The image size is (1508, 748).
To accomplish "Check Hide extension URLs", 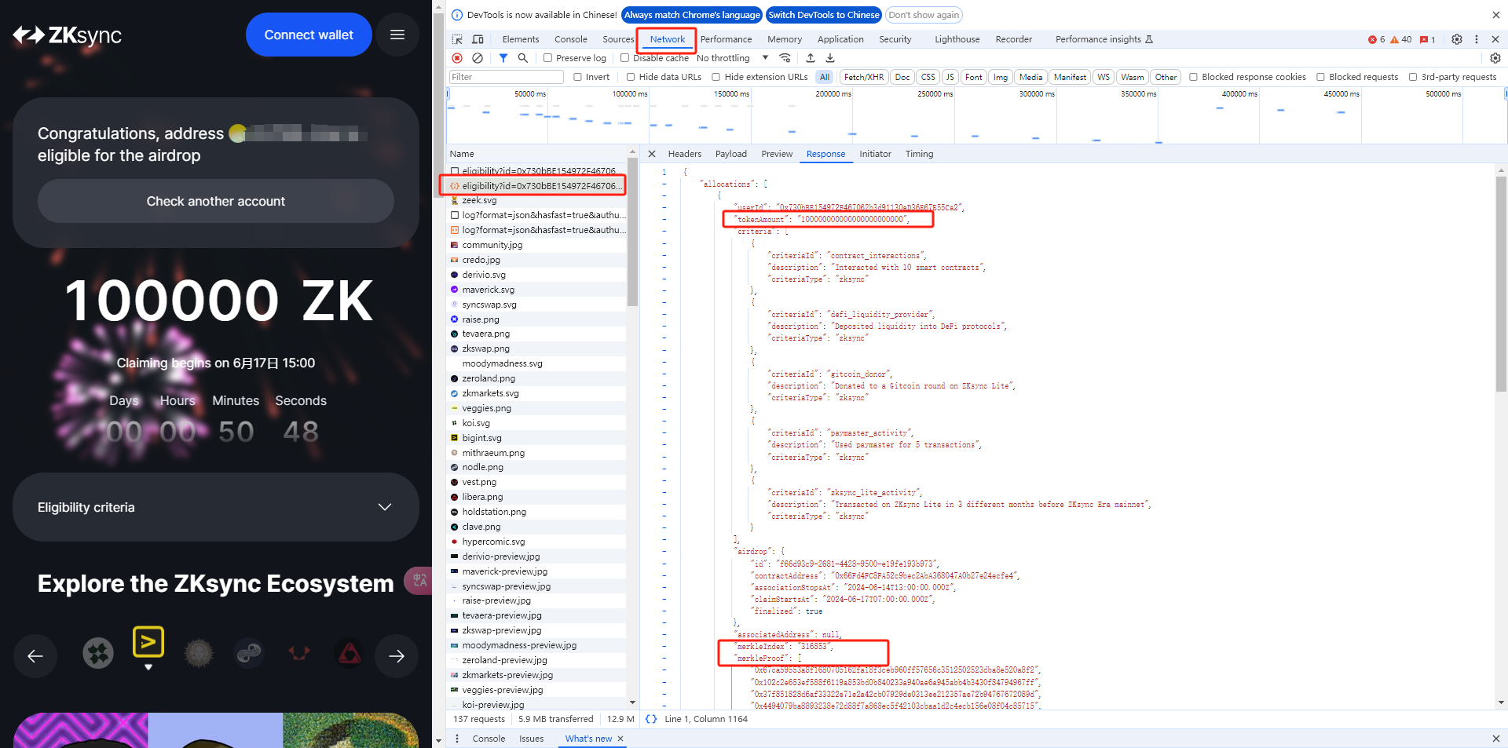I will pyautogui.click(x=716, y=77).
